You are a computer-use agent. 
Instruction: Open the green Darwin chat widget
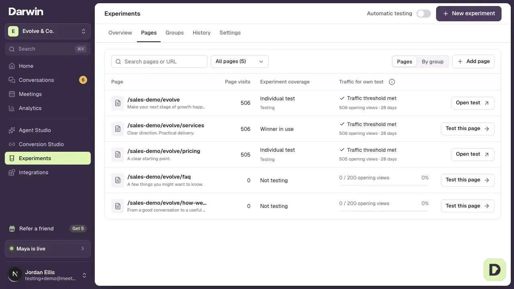click(495, 270)
